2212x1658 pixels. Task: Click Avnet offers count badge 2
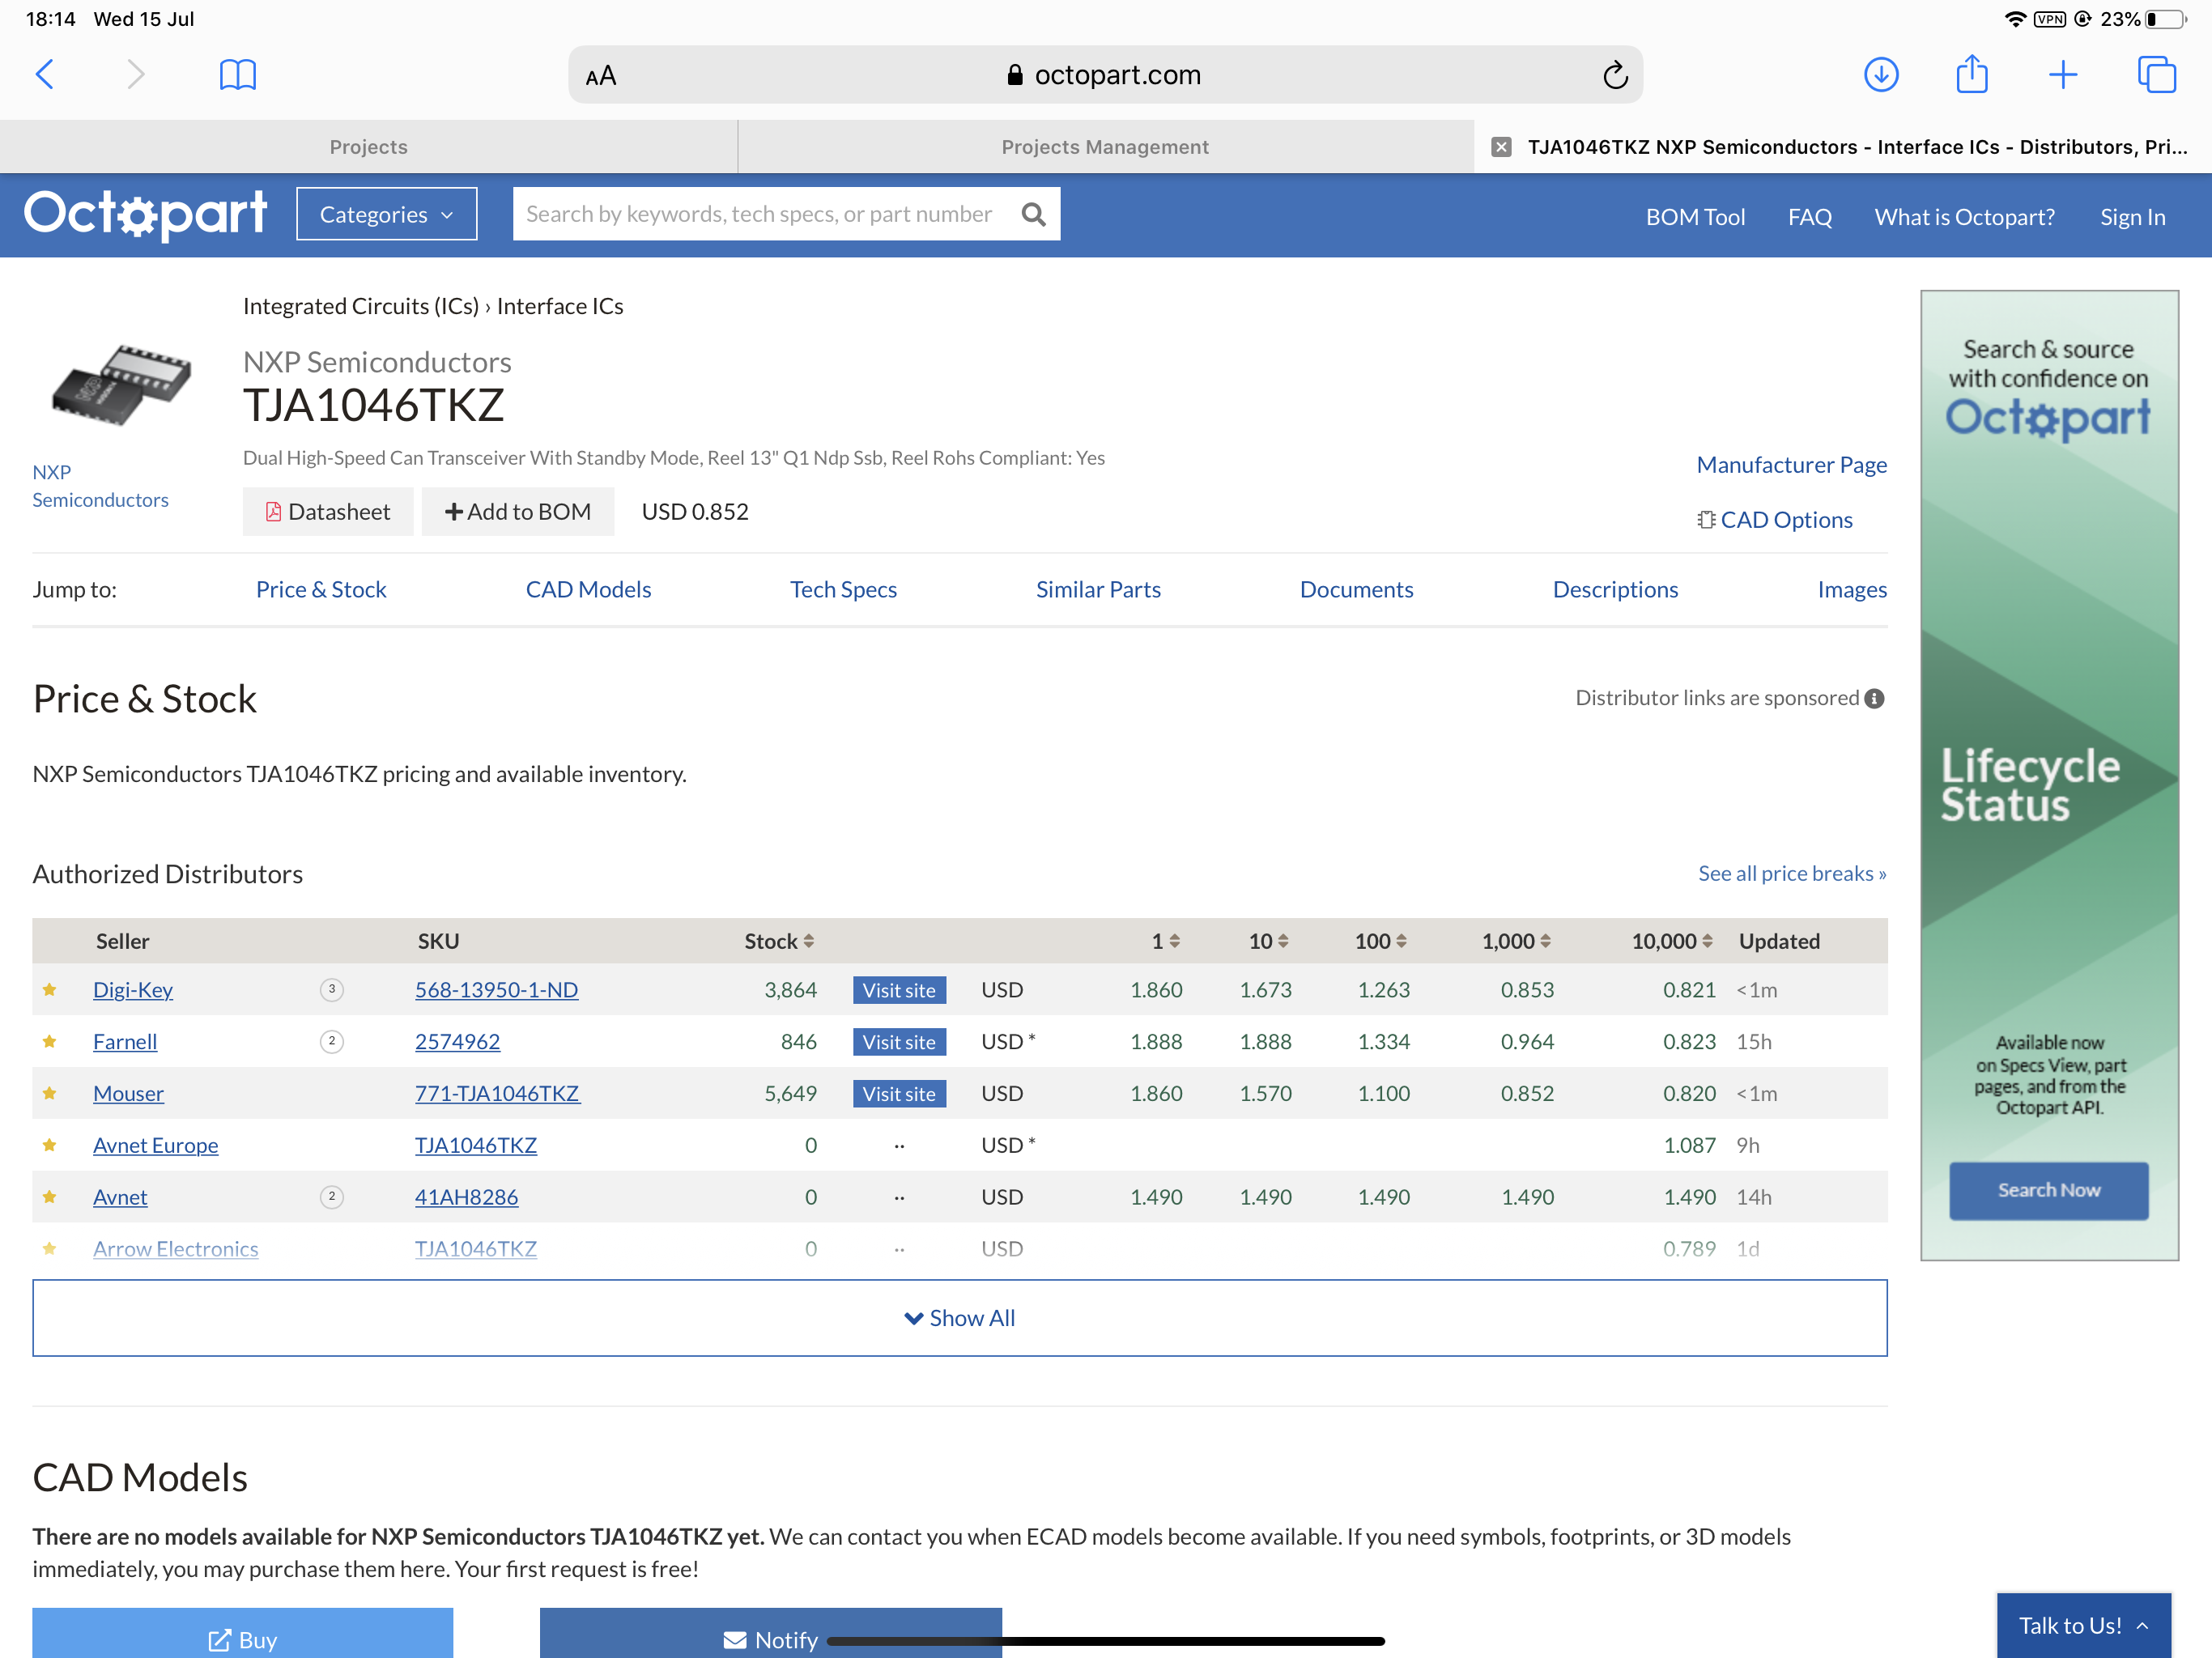pos(332,1196)
